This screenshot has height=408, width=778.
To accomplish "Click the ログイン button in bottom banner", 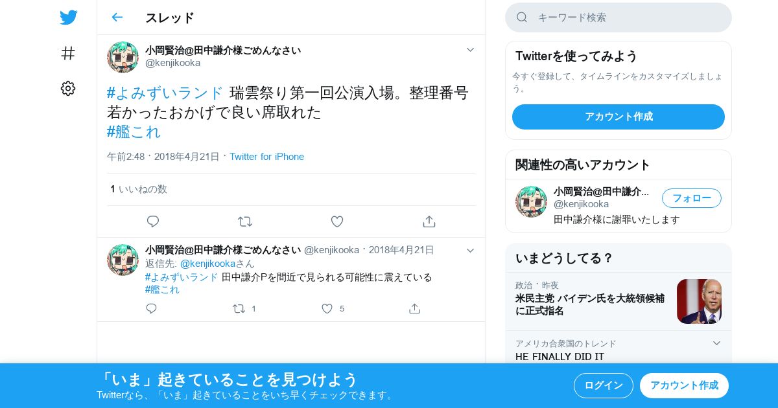I will 604,385.
